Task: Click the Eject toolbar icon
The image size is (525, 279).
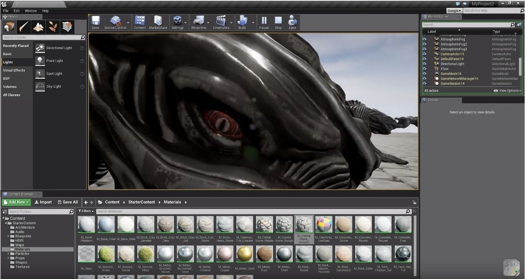Action: click(x=292, y=23)
